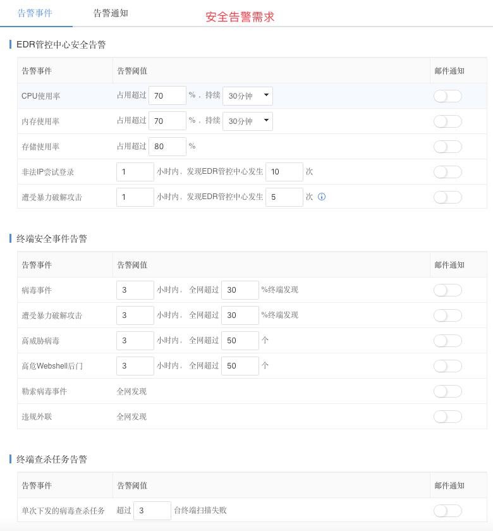Select the 告警事件 tab
The width and height of the screenshot is (493, 531).
coord(35,13)
